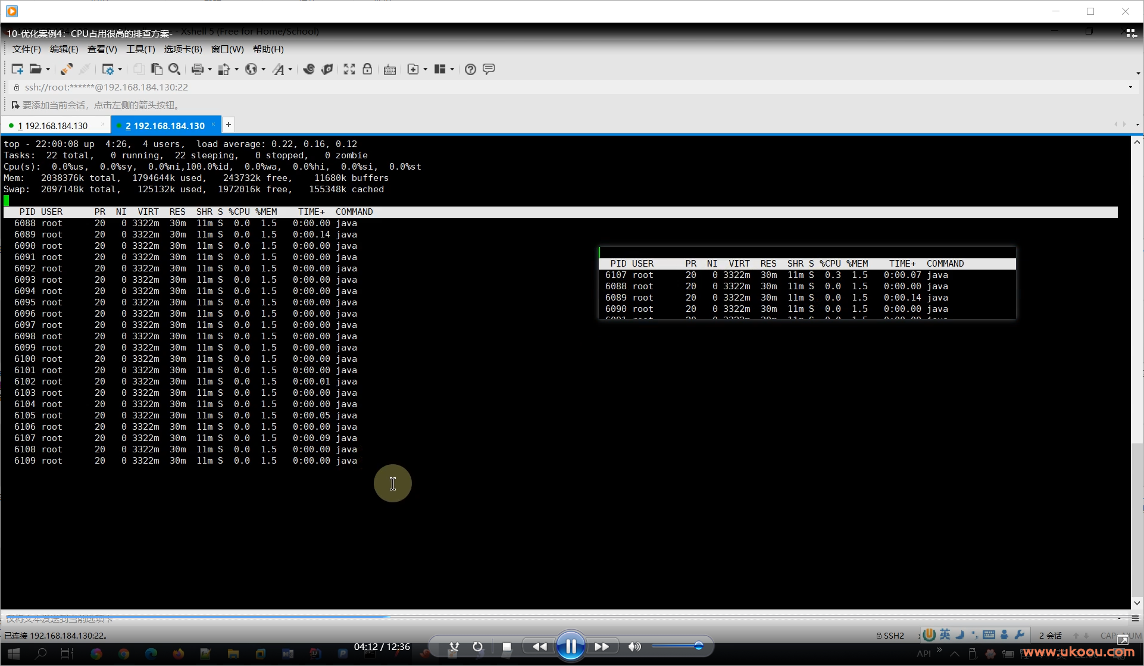This screenshot has width=1144, height=666.
Task: Click the Lock session padlock icon
Action: (367, 69)
